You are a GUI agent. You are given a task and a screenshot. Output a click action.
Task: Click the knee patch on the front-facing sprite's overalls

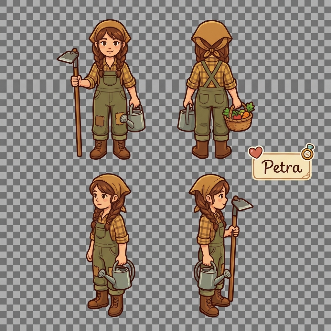pos(99,121)
